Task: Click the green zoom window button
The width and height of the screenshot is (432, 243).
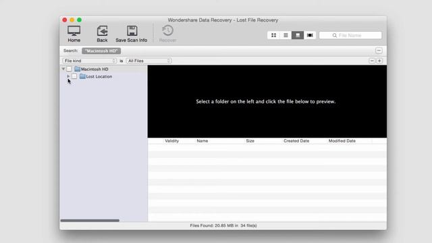Action: (x=80, y=20)
